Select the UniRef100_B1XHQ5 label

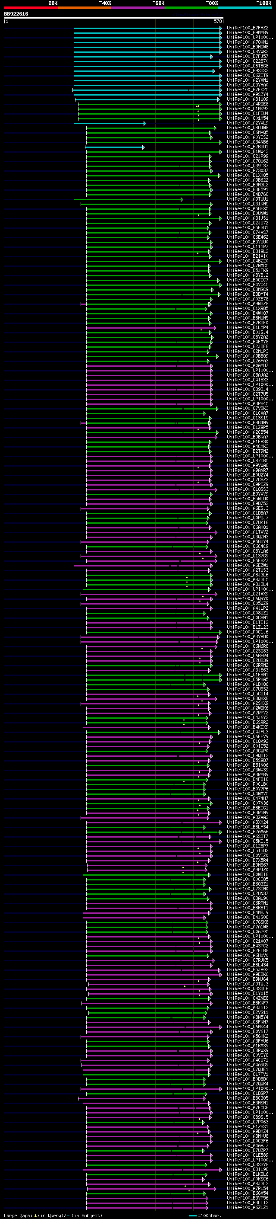[x=248, y=176]
